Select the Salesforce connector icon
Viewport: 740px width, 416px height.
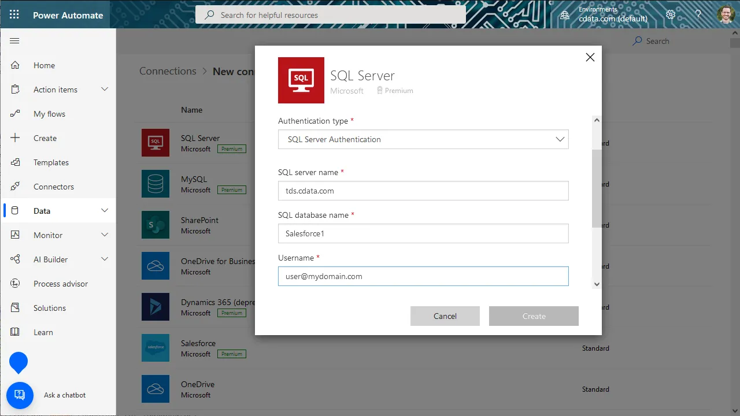point(156,348)
